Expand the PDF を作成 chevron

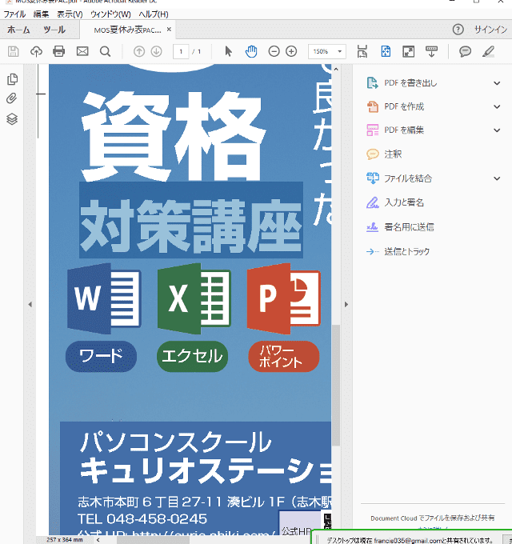[497, 107]
